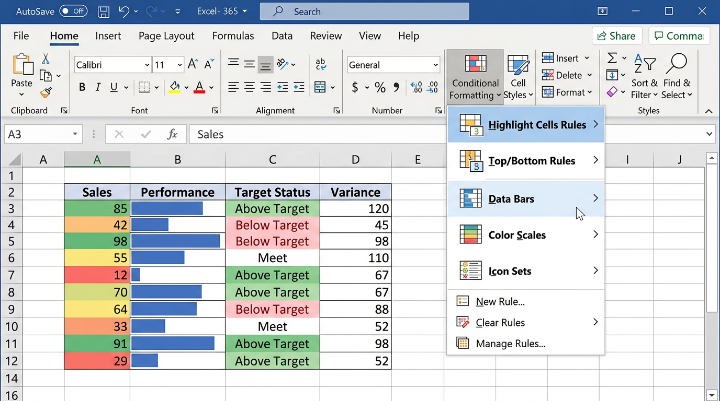Expand the Name Box dropdown arrow

point(75,134)
